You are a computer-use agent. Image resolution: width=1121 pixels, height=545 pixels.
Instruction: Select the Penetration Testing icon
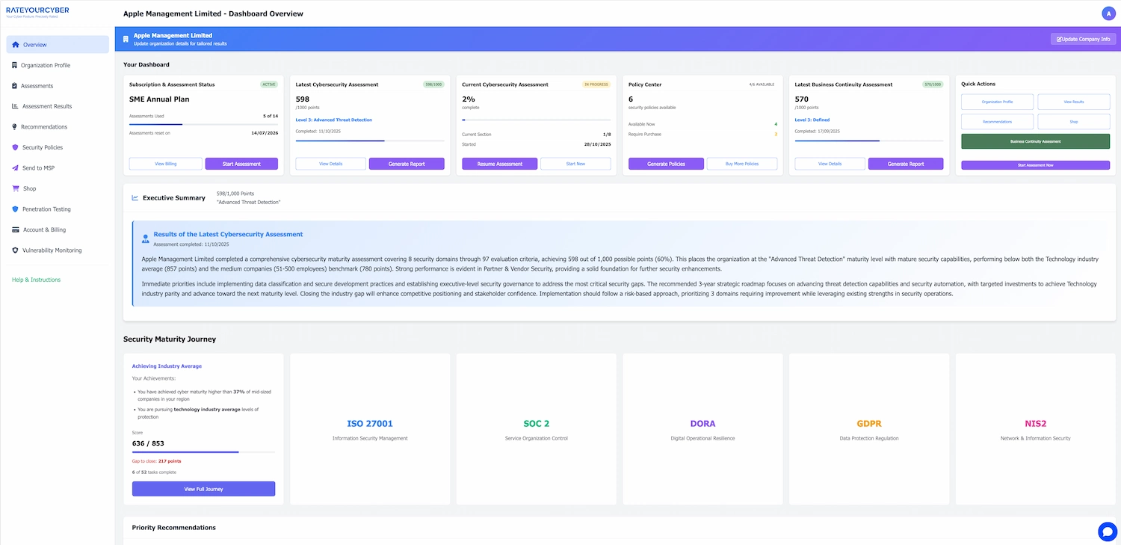(x=16, y=209)
